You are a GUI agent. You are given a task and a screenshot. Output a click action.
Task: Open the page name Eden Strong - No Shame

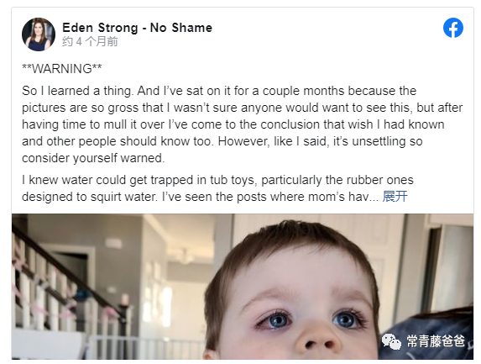(x=137, y=28)
